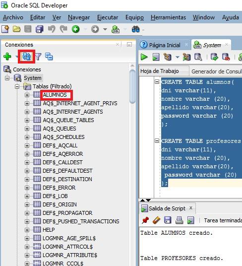Select the DEF$_PUSHED_TRANSACTIONS table
Image resolution: width=242 pixels, height=266 pixels.
point(81,221)
